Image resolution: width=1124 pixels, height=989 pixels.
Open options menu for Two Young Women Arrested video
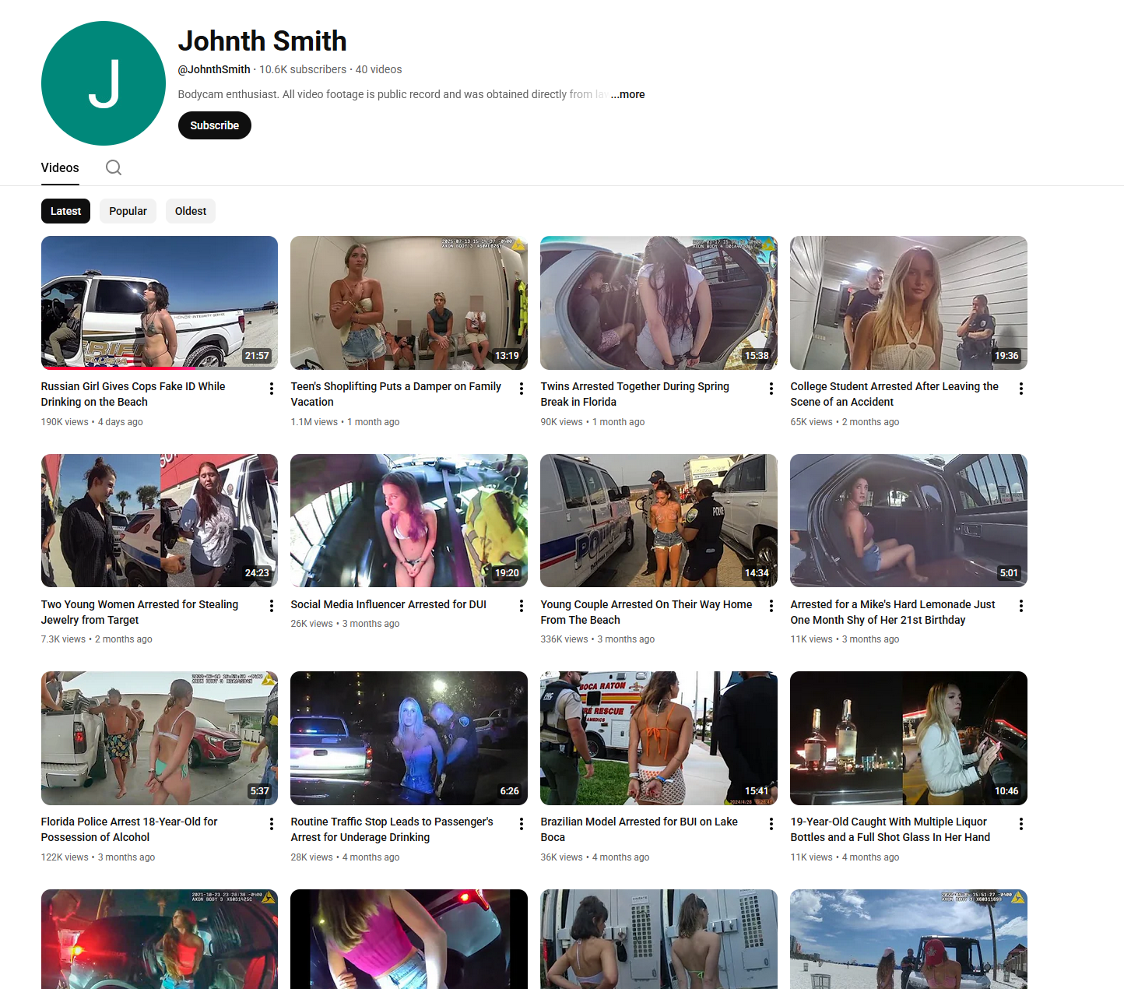click(271, 606)
